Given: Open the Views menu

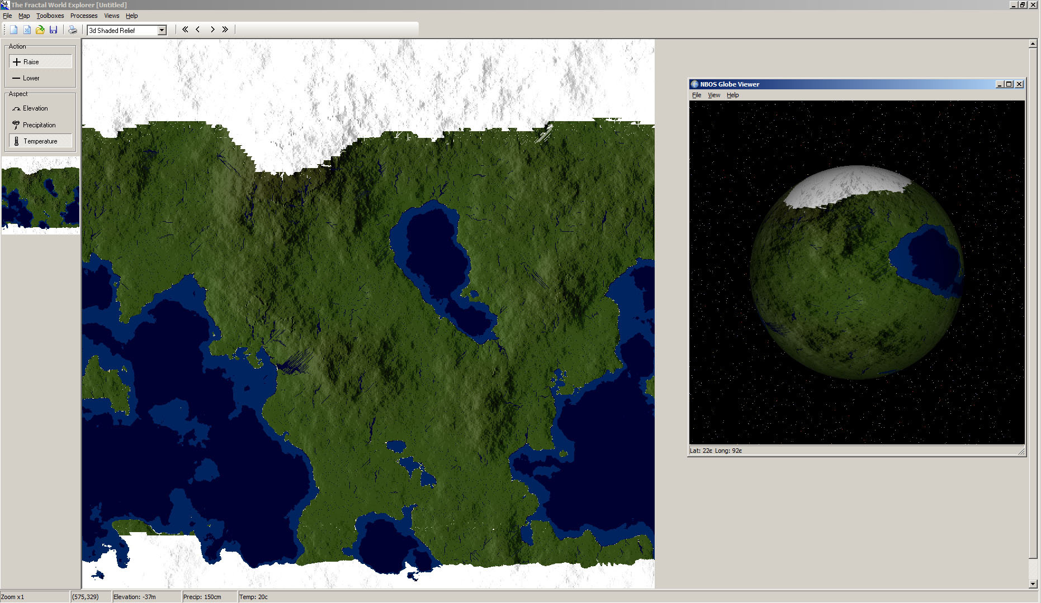Looking at the screenshot, I should tap(112, 16).
